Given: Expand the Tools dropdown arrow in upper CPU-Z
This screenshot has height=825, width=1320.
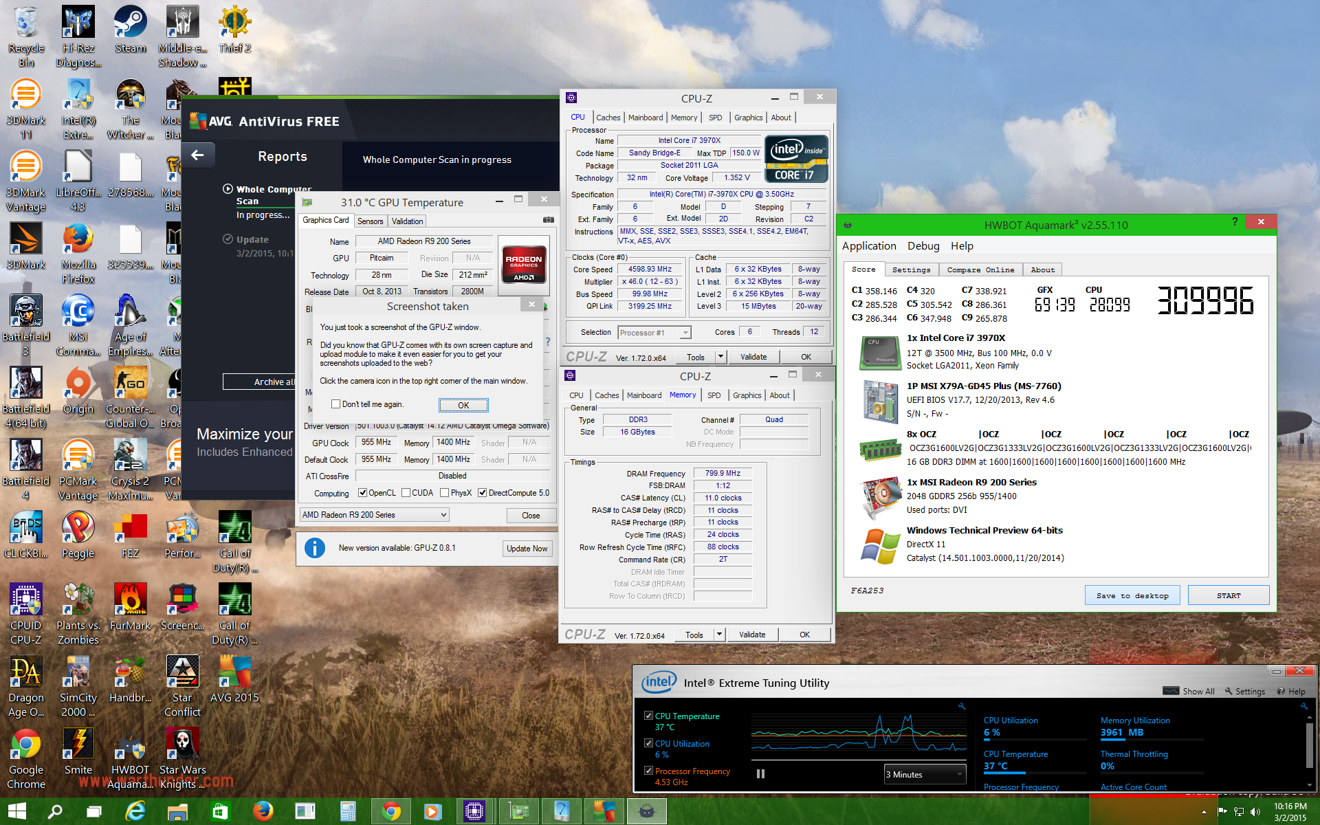Looking at the screenshot, I should 720,357.
